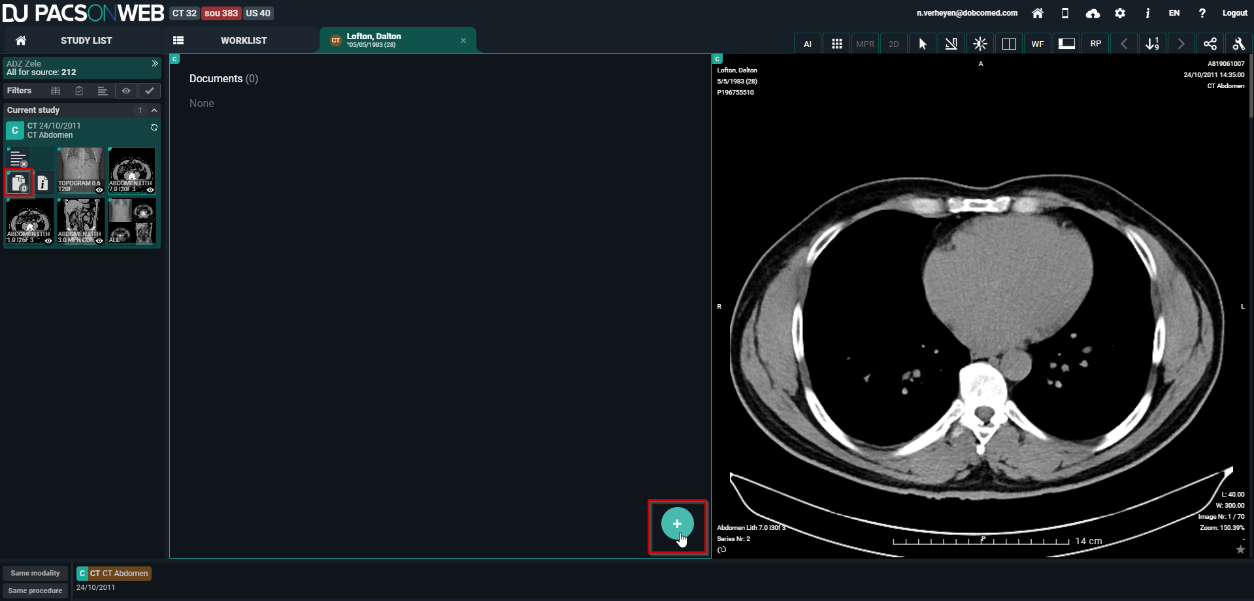Click the green add document plus button
Image resolution: width=1254 pixels, height=601 pixels.
pos(677,523)
